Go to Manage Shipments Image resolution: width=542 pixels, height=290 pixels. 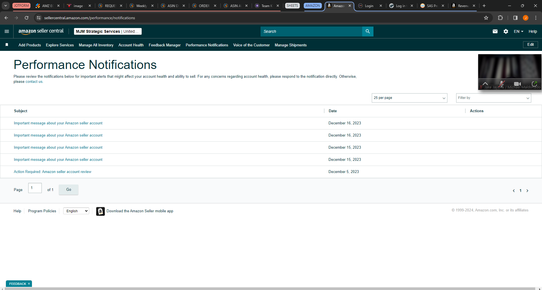[290, 45]
